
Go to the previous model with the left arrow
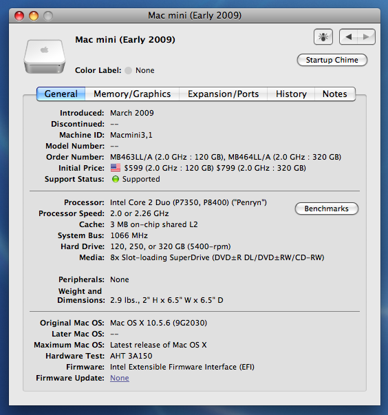[x=348, y=36]
